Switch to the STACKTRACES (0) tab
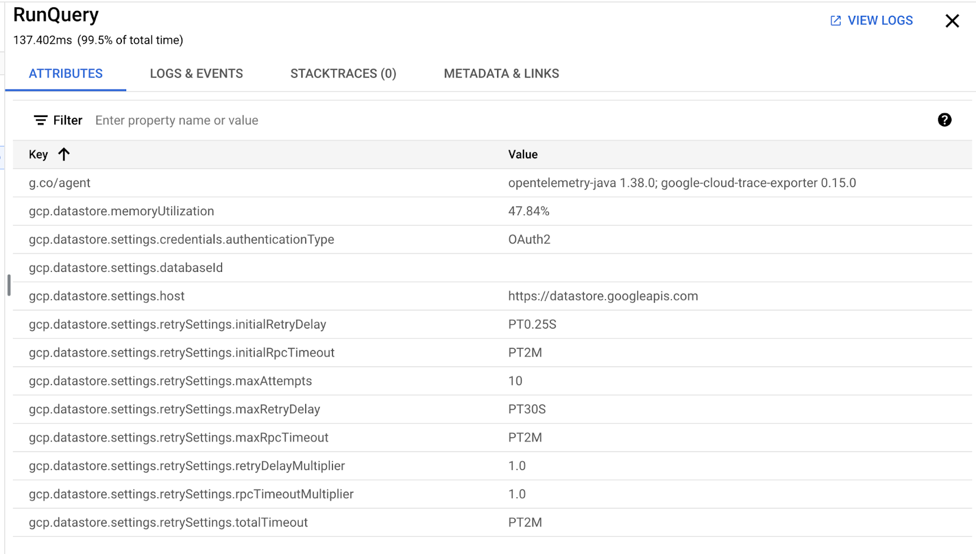Image resolution: width=976 pixels, height=554 pixels. 343,73
